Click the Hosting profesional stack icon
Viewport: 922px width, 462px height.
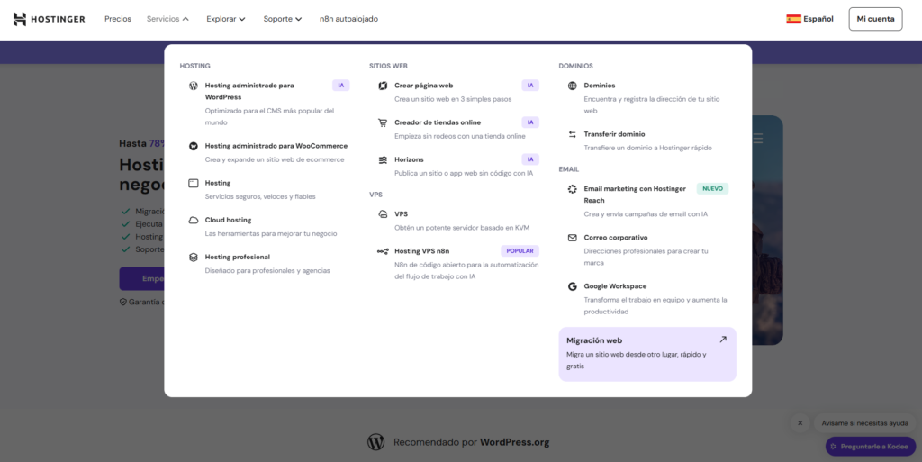click(x=194, y=257)
